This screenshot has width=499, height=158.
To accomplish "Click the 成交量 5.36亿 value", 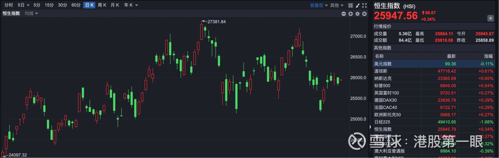I will point(405,34).
